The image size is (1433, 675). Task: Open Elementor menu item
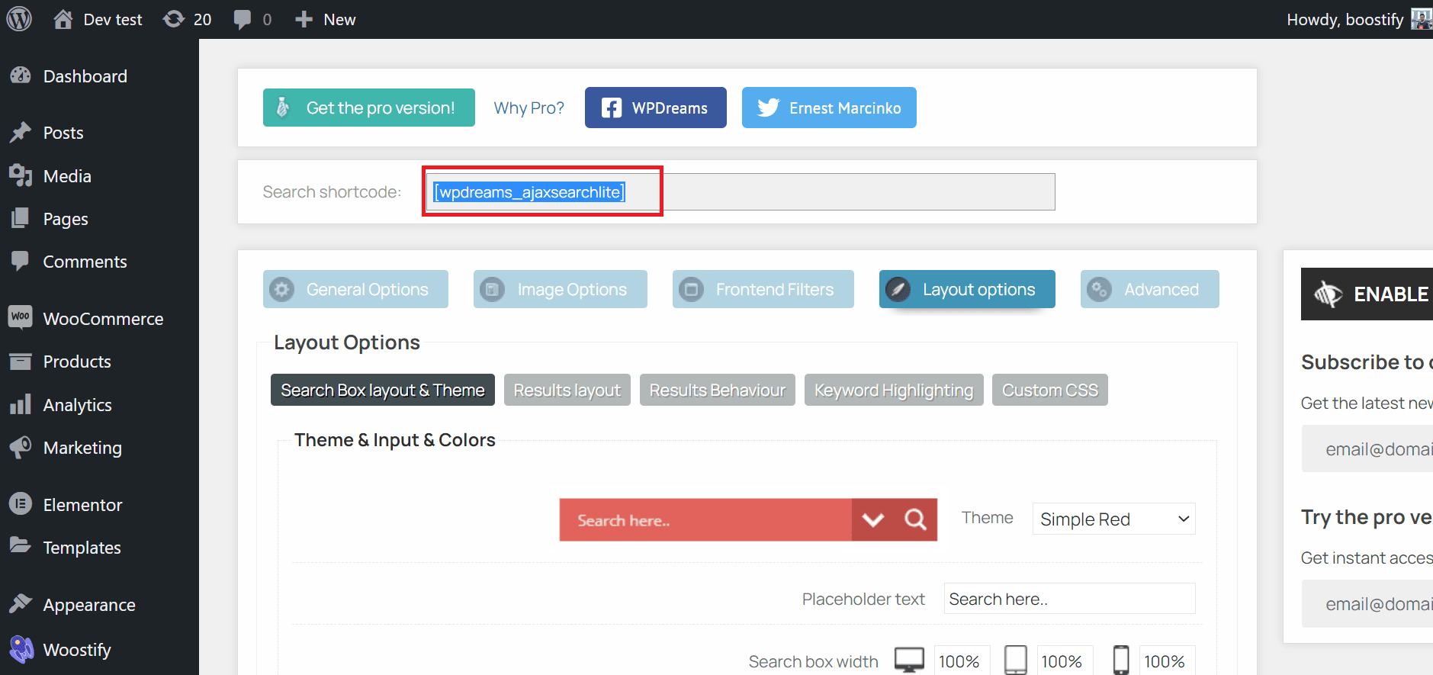point(99,504)
